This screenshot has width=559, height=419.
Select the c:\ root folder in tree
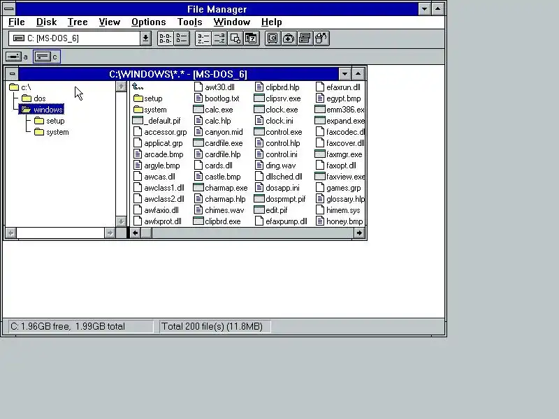(20, 87)
